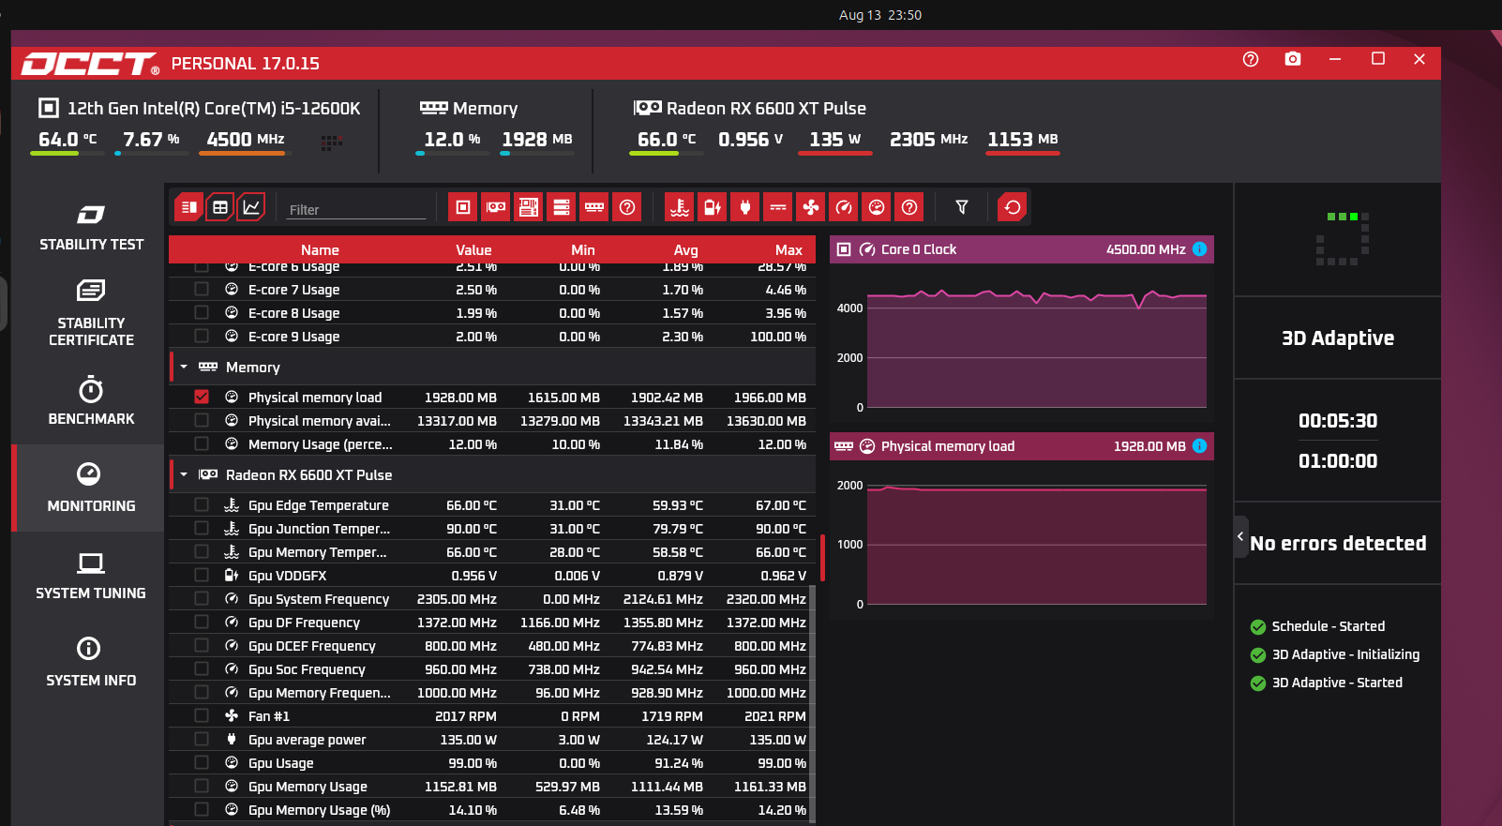Click the 3D Adaptive progress dots indicator

tap(1343, 239)
